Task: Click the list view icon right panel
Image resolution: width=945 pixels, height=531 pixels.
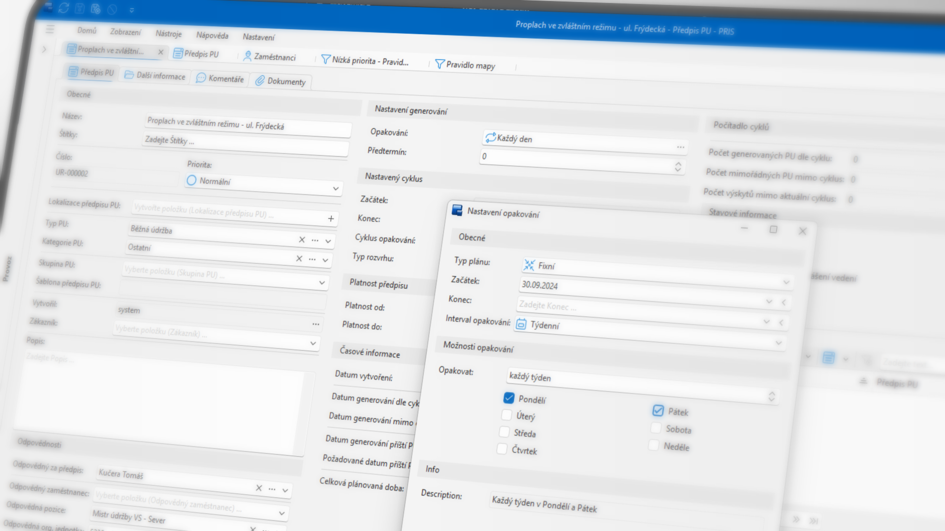Action: coord(828,357)
